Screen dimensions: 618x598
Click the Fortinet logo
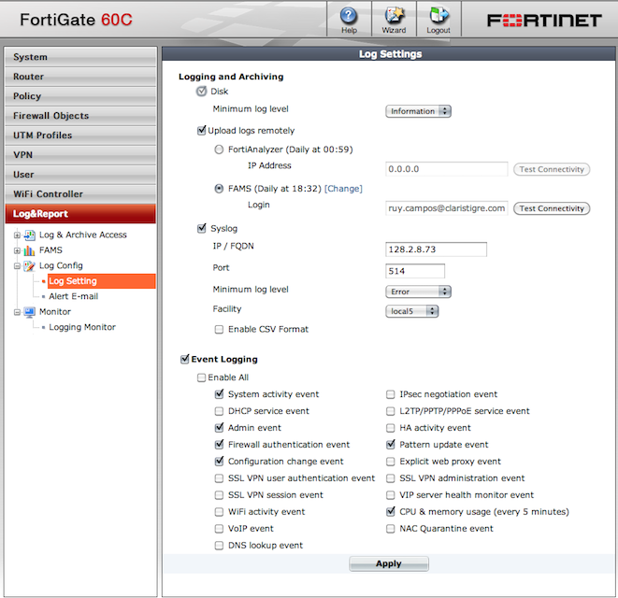point(544,21)
